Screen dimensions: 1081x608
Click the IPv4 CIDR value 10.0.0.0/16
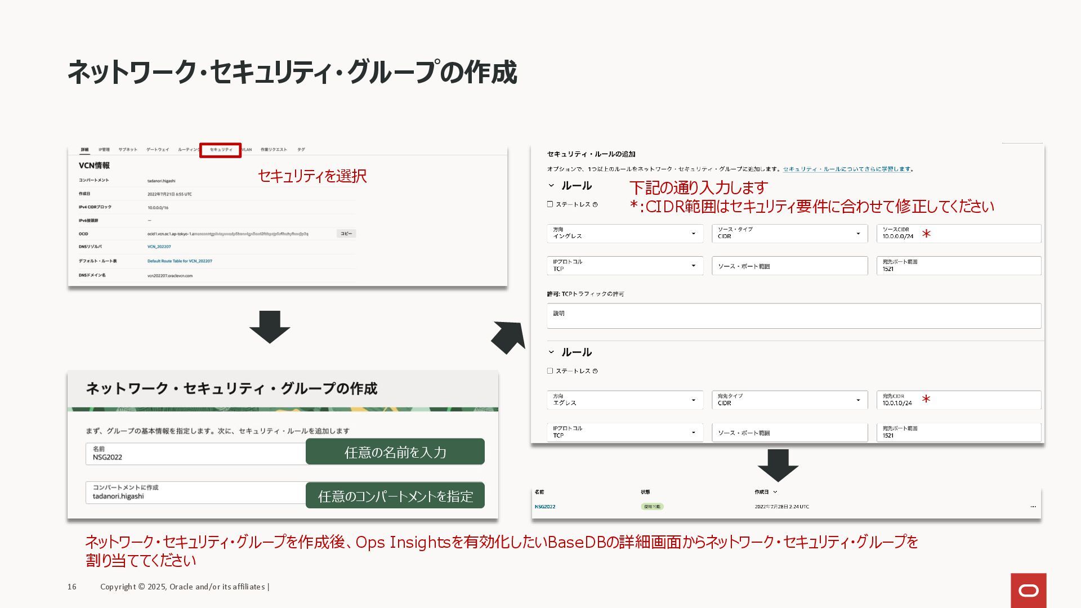click(x=158, y=208)
